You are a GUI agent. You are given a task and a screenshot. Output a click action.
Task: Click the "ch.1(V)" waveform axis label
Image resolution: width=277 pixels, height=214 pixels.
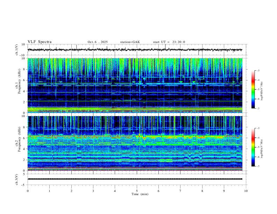tap(17, 50)
